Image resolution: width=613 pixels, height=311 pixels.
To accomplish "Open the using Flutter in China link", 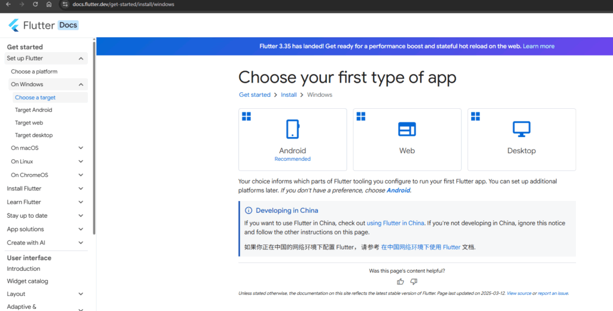I will pos(395,223).
